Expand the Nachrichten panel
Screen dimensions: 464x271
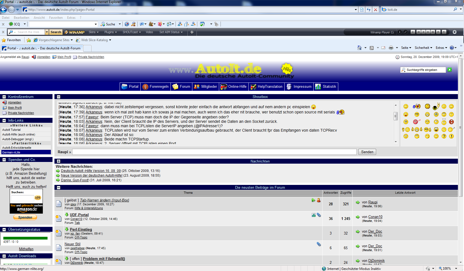(59, 161)
